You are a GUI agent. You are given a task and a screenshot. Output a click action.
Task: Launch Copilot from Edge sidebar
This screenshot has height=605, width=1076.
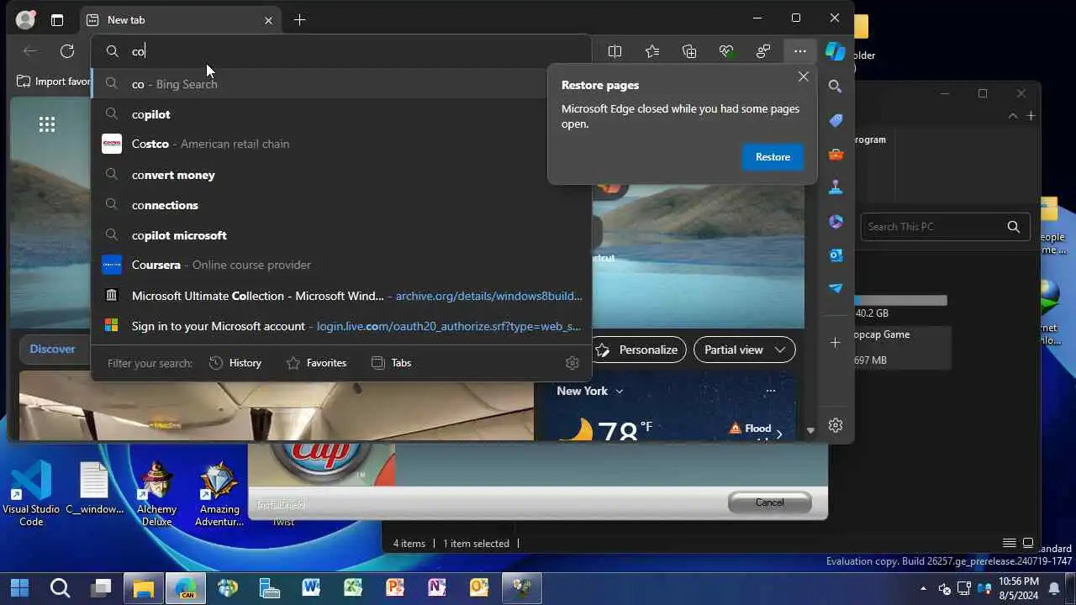pos(835,51)
